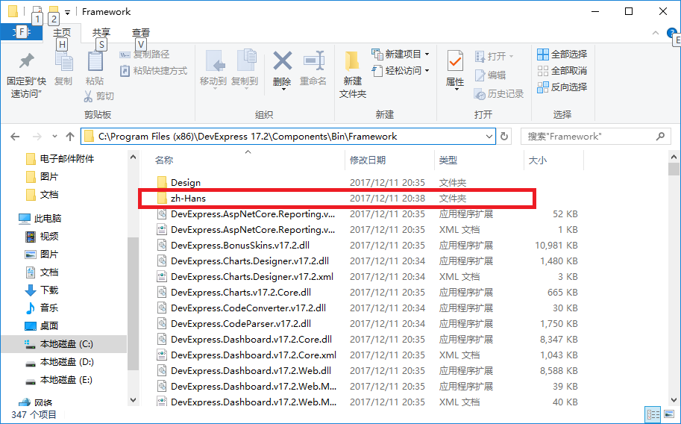Sort by Date modified (修改日期) column

pyautogui.click(x=368, y=160)
